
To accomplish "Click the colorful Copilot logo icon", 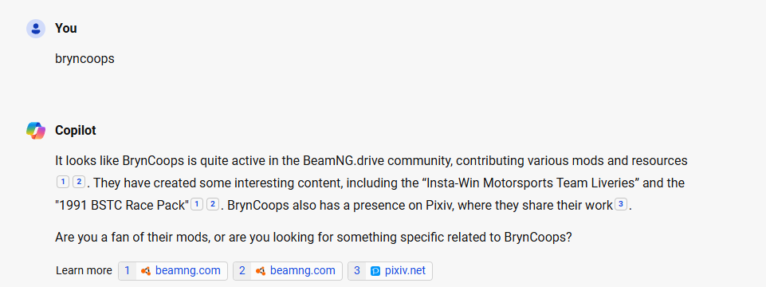I will click(36, 131).
